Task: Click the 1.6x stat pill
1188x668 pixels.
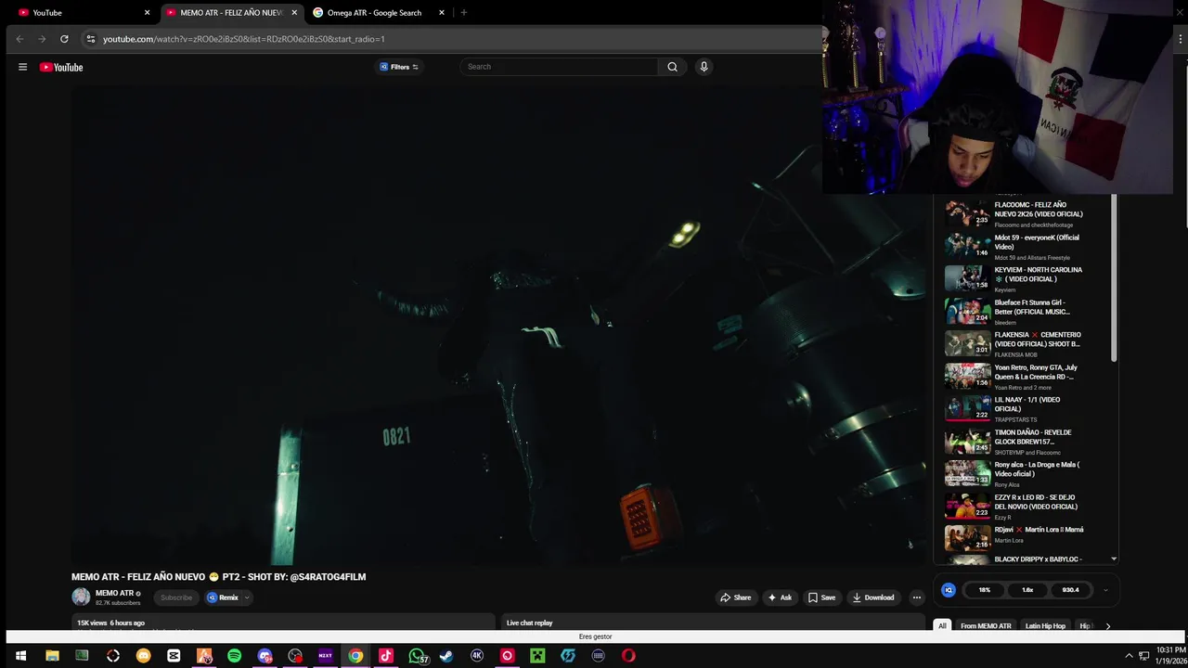Action: (x=1027, y=590)
